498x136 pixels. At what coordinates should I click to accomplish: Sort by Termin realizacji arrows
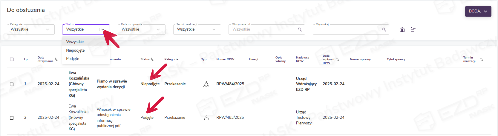(481, 59)
